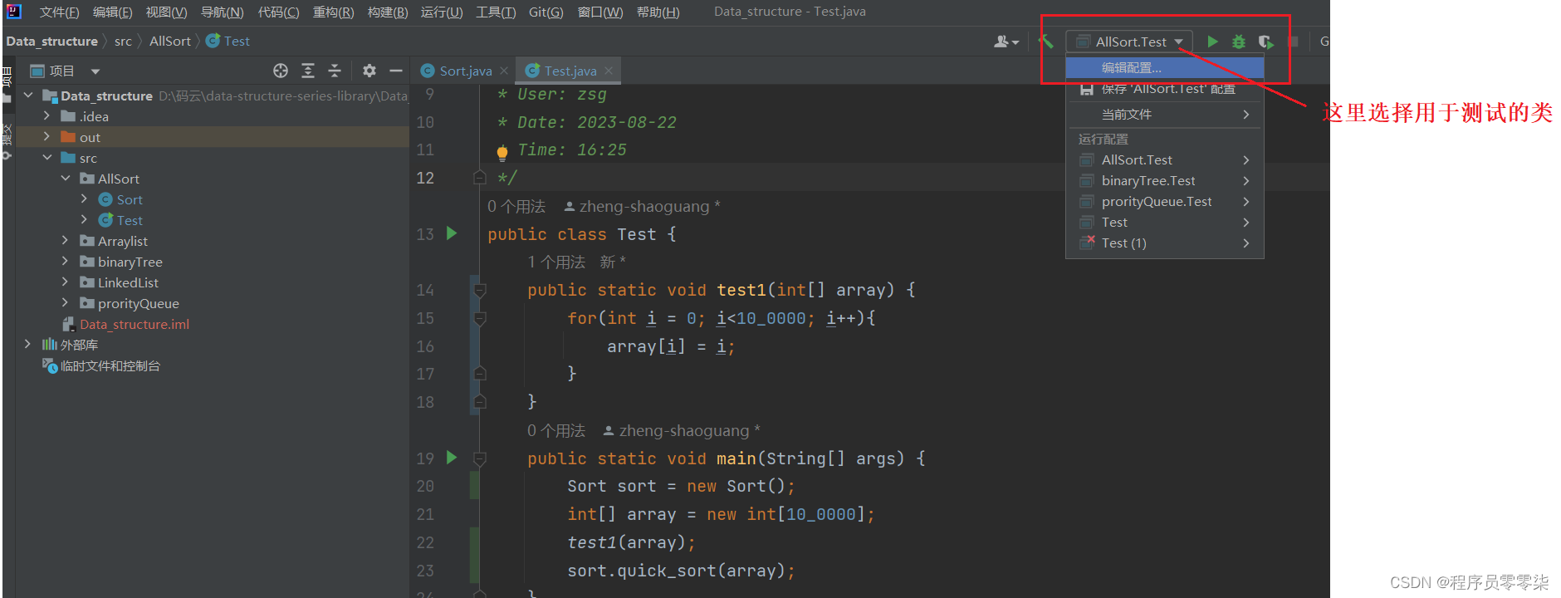This screenshot has height=598, width=1561.
Task: Choose binaryTree.Test run configuration
Action: (1164, 180)
